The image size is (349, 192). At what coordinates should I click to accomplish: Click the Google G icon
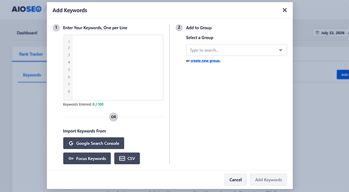[x=71, y=143]
